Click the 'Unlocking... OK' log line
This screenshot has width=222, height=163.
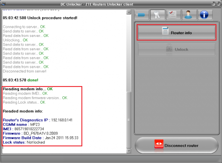click(x=15, y=40)
